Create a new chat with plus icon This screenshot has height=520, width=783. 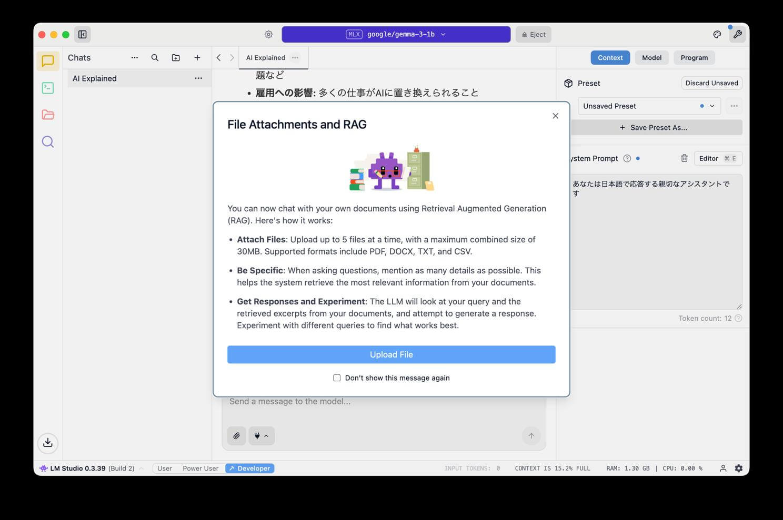point(197,58)
